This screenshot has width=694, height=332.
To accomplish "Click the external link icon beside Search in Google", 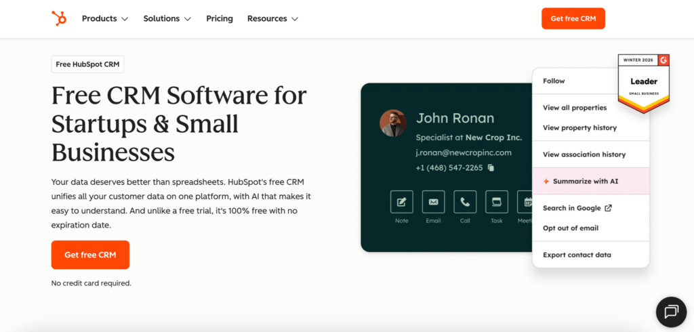I will click(608, 208).
